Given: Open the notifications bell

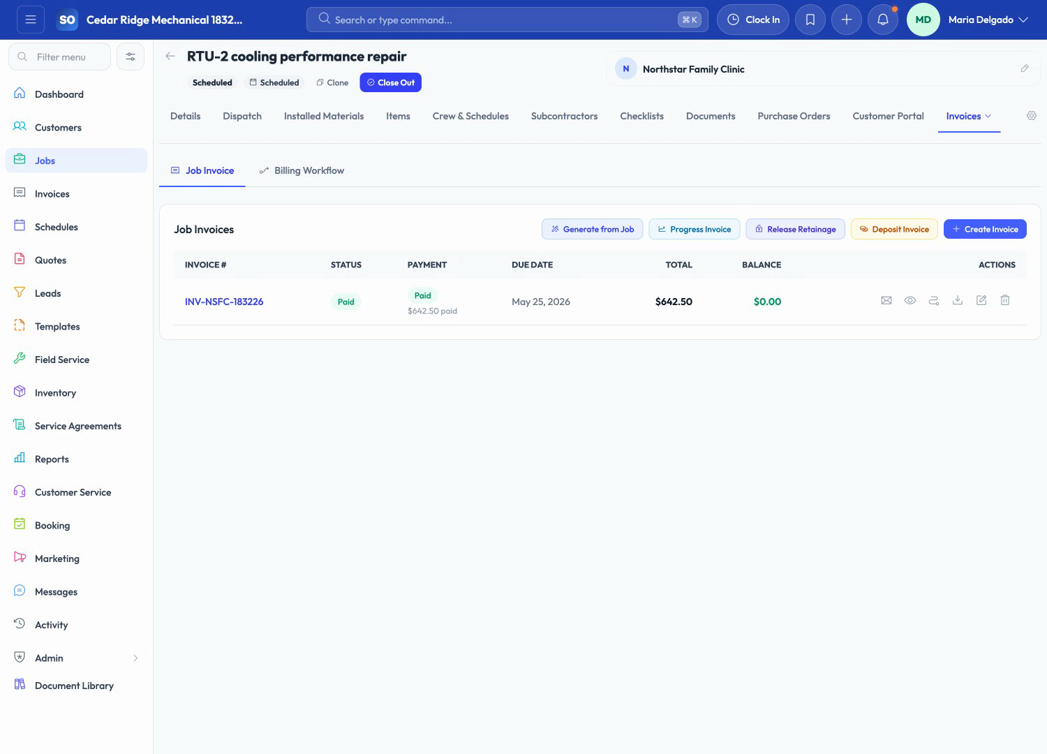Looking at the screenshot, I should pos(883,20).
